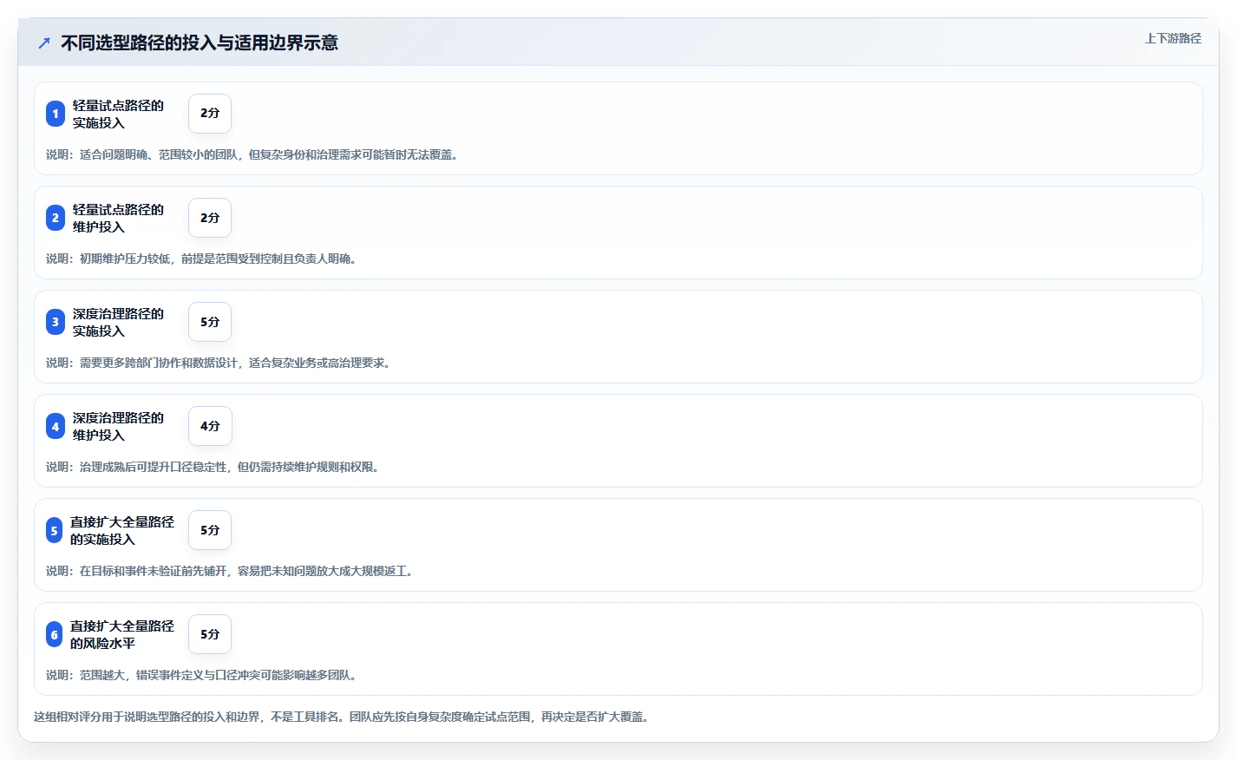Click number badge 5 of 直接扩大全量路径的实施投入
1237x760 pixels.
coord(54,530)
